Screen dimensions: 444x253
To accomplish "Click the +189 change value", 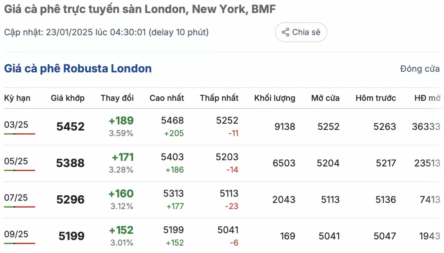I will 121,121.
